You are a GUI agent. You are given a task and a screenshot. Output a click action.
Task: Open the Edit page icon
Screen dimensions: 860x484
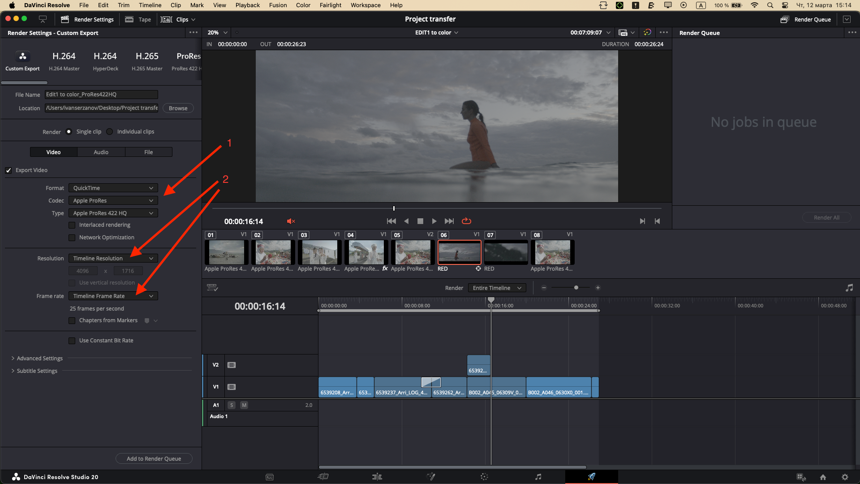point(377,477)
